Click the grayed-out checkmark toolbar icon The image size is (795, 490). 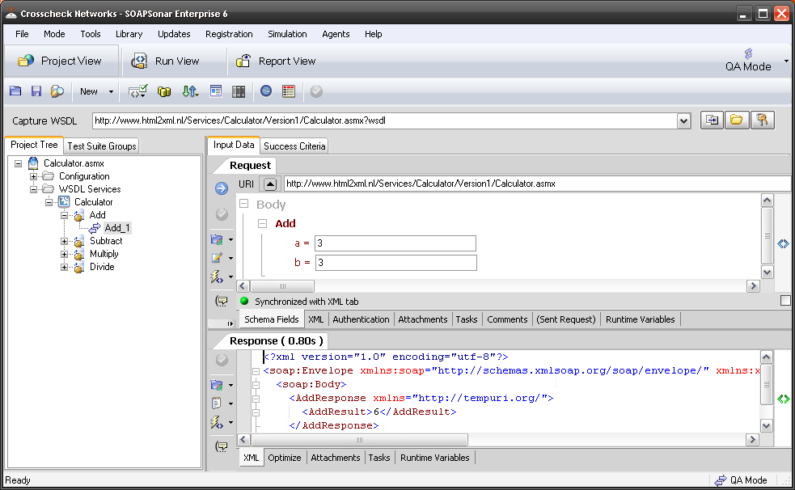tap(316, 91)
